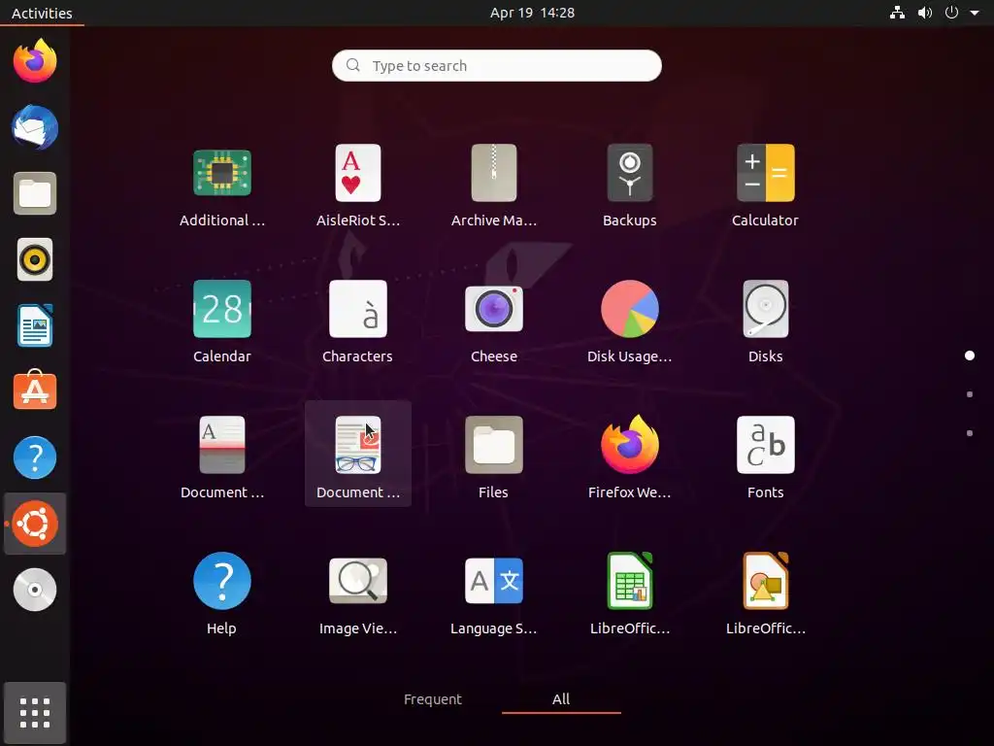This screenshot has width=994, height=746.
Task: Launch Image Viewer app
Action: coord(358,581)
